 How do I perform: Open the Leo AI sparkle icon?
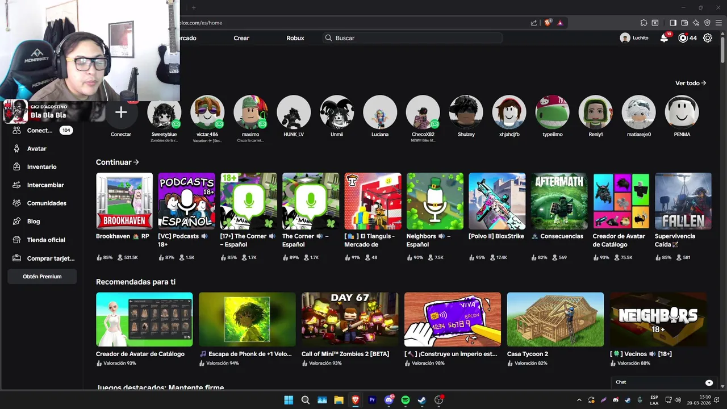click(x=696, y=23)
